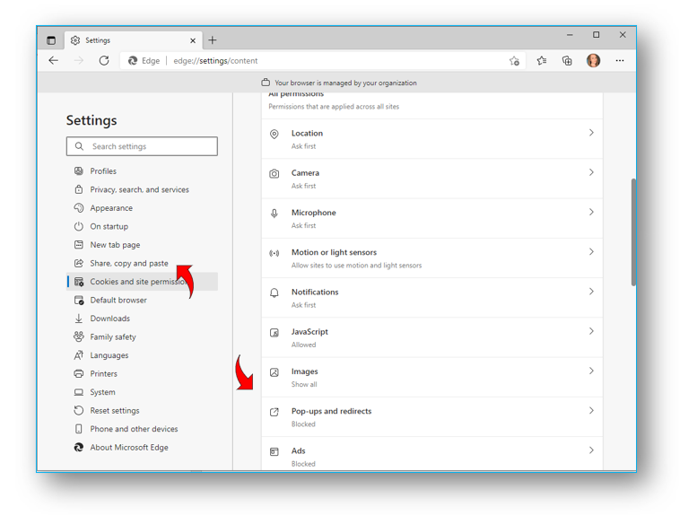Expand Microphone permission chevron
The height and width of the screenshot is (524, 697).
click(x=591, y=212)
